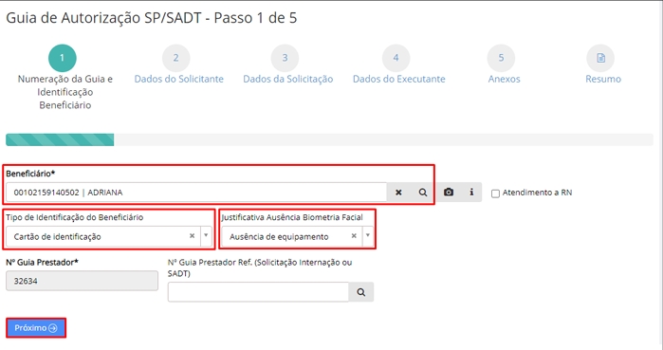Click the Próximo button
Viewport: 663px width, 350px height.
coord(36,328)
